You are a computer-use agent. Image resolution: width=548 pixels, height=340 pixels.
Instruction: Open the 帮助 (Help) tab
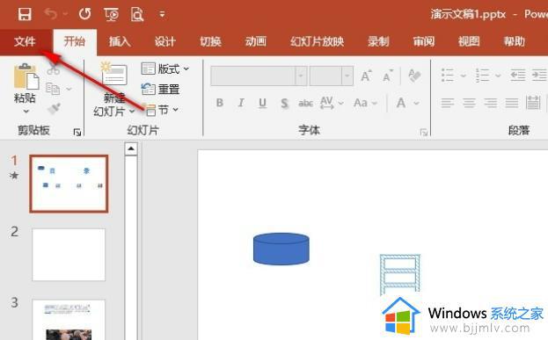[x=514, y=41]
